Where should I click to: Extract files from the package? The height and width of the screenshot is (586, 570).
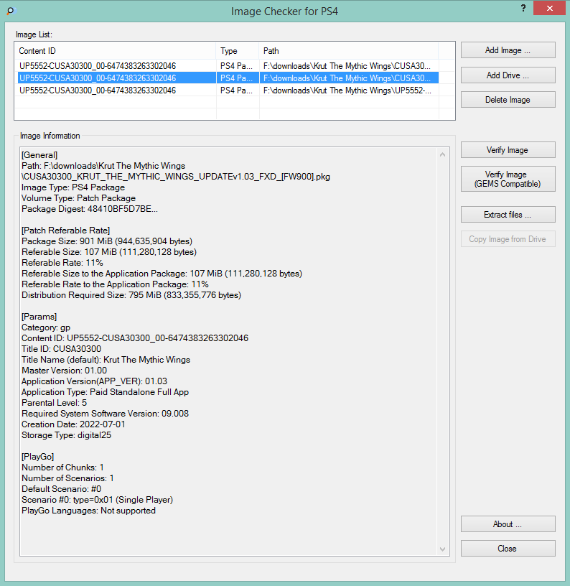pos(508,215)
